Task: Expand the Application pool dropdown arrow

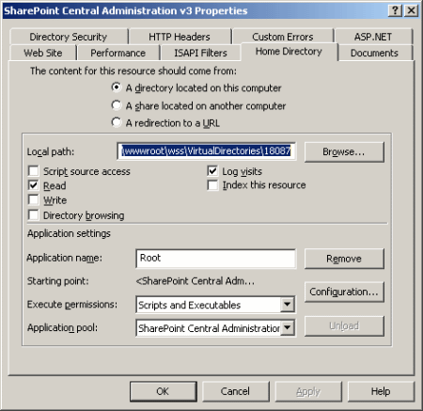Action: [287, 328]
